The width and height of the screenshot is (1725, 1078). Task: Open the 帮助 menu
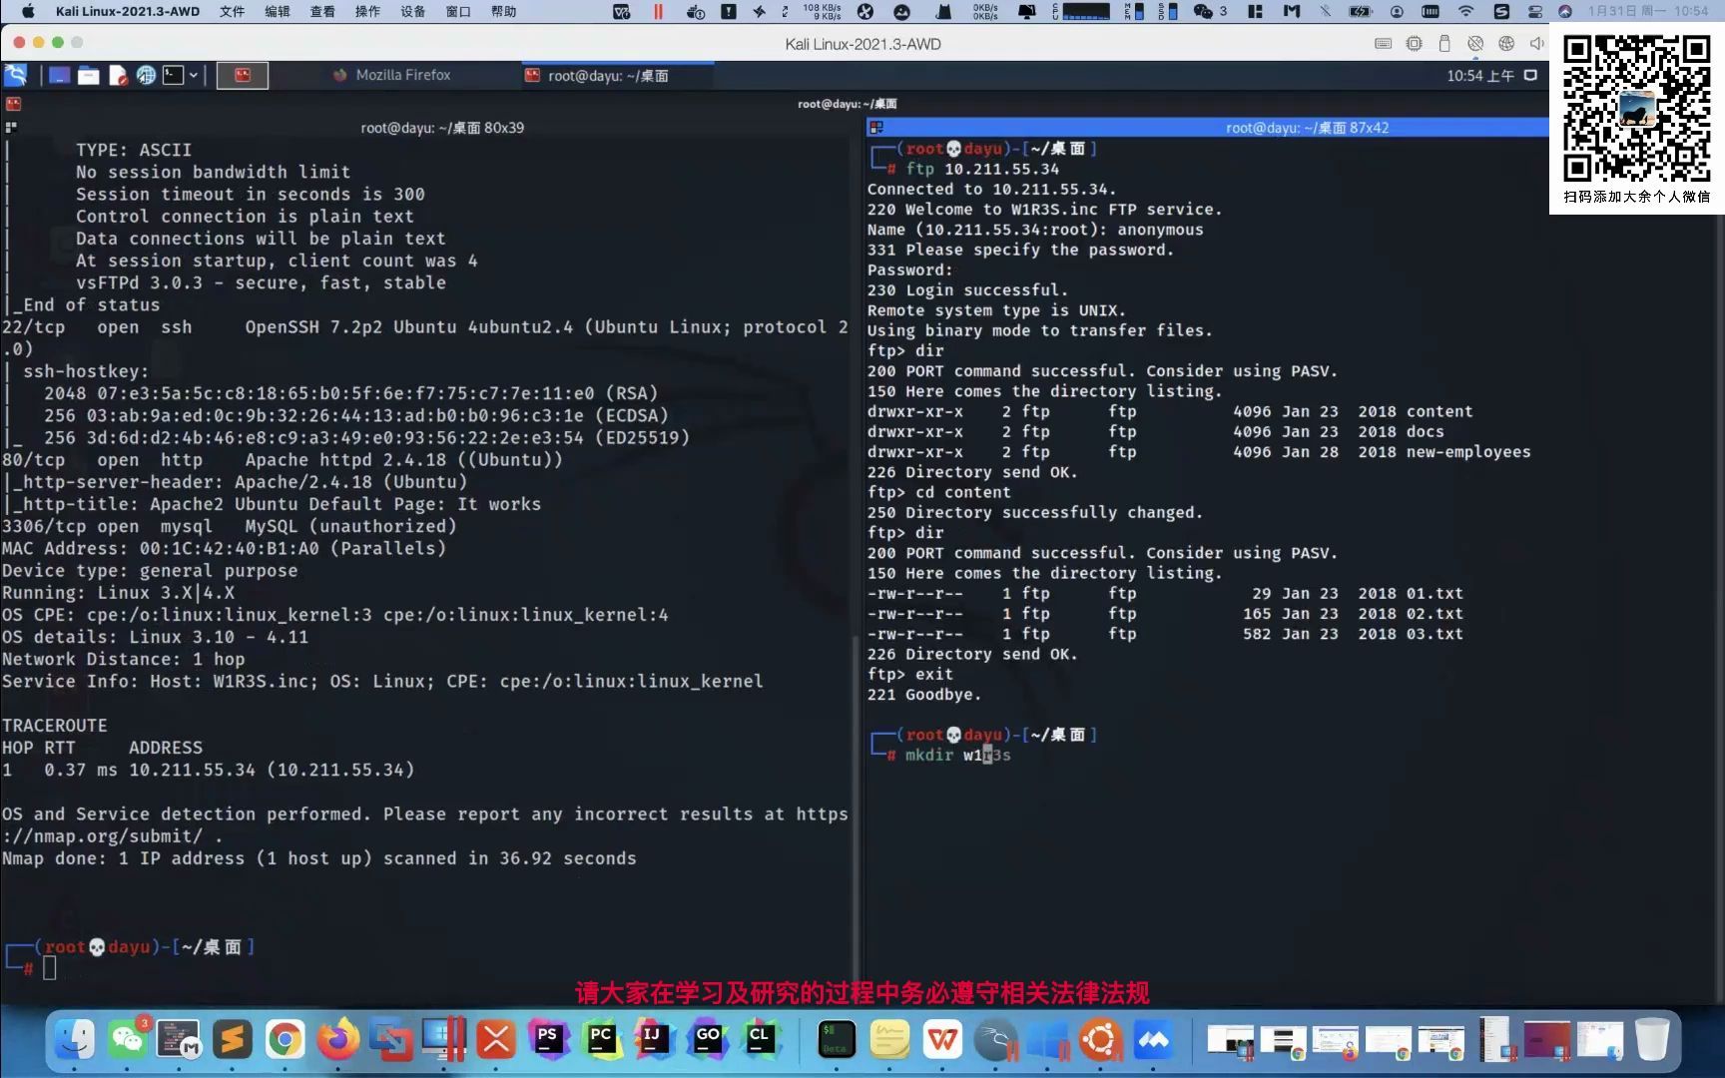[x=504, y=11]
